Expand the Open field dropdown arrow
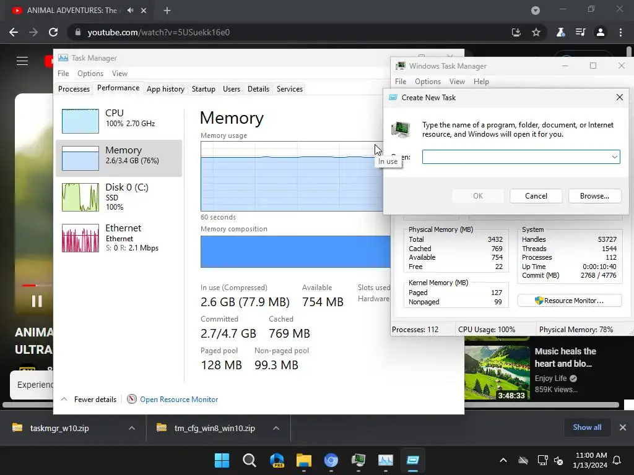Viewport: 634px width, 475px height. point(615,156)
